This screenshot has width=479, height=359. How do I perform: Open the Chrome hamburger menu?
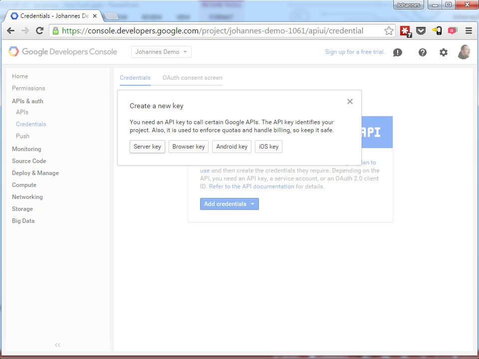point(469,30)
